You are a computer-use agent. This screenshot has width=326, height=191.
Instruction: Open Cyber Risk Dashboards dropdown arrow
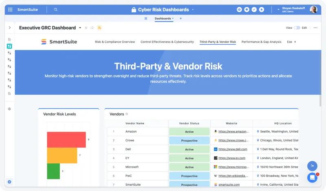pos(193,10)
